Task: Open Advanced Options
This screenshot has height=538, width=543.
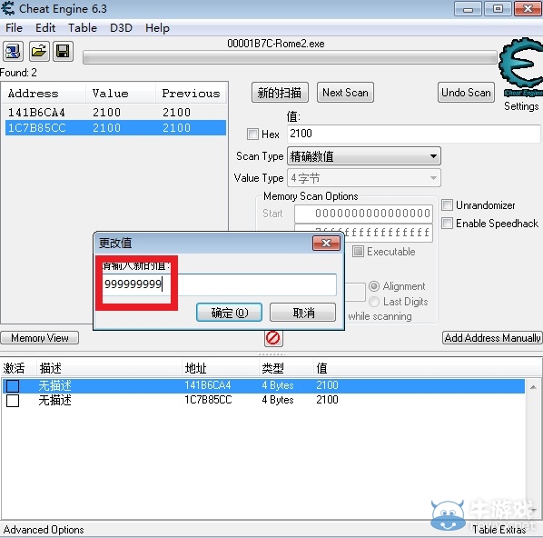Action: pos(44,529)
